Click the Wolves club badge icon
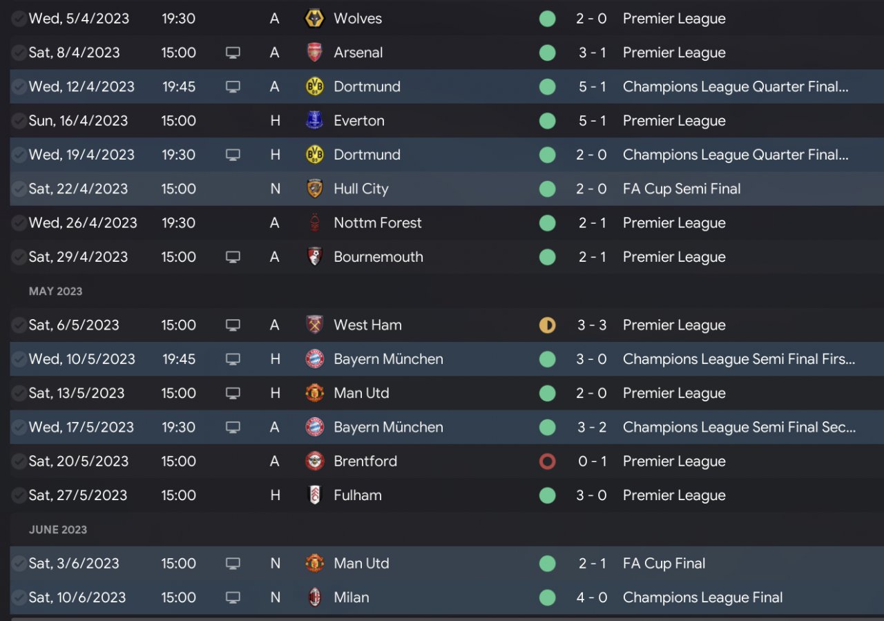Image resolution: width=884 pixels, height=621 pixels. 314,19
